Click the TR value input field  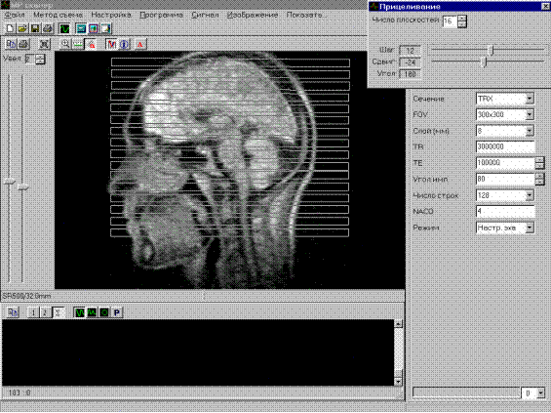pyautogui.click(x=505, y=146)
